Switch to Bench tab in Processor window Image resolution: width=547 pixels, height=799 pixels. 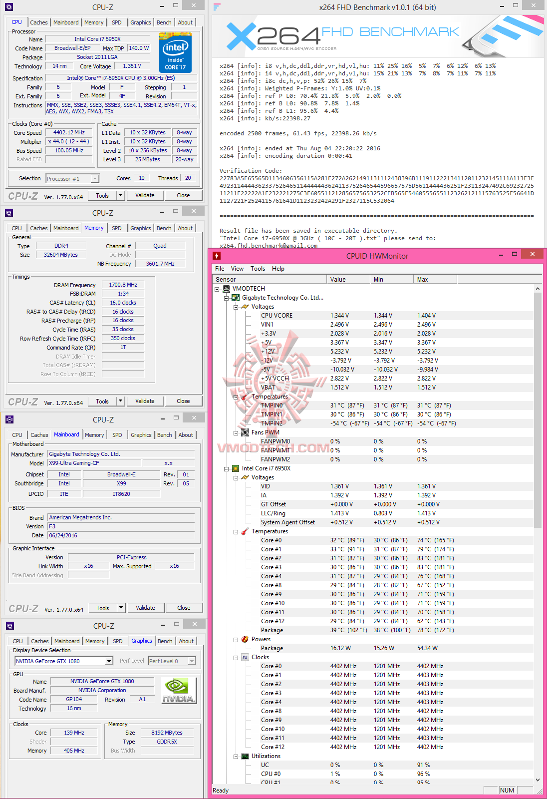[164, 22]
